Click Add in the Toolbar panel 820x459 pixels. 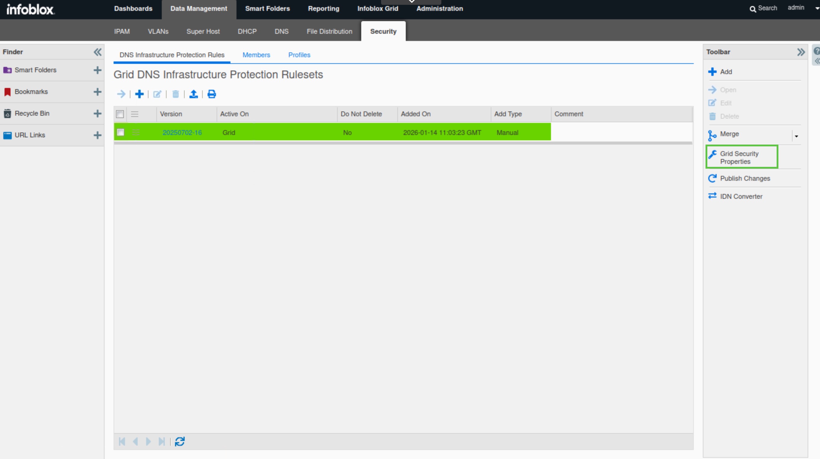click(x=726, y=72)
